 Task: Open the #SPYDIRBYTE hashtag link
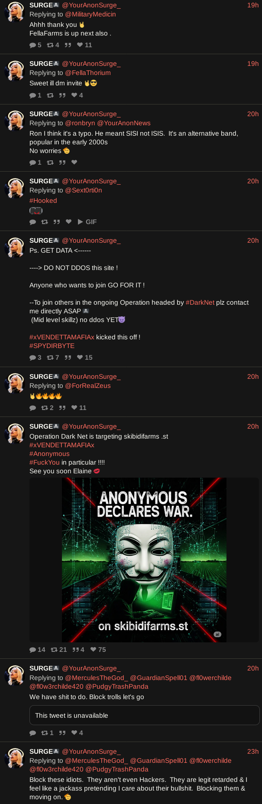[52, 346]
